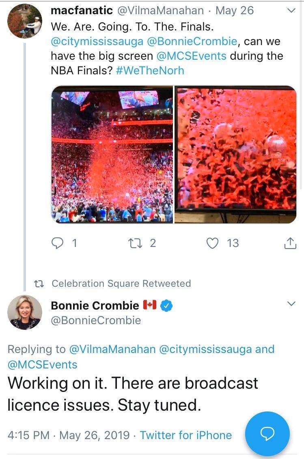Screen dimensions: 304x459
Task: Click the retweet icon beside Celebration Square Retweeted
Action: tap(40, 283)
